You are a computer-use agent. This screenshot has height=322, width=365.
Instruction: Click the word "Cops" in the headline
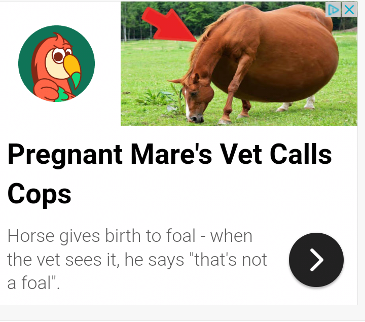point(39,194)
